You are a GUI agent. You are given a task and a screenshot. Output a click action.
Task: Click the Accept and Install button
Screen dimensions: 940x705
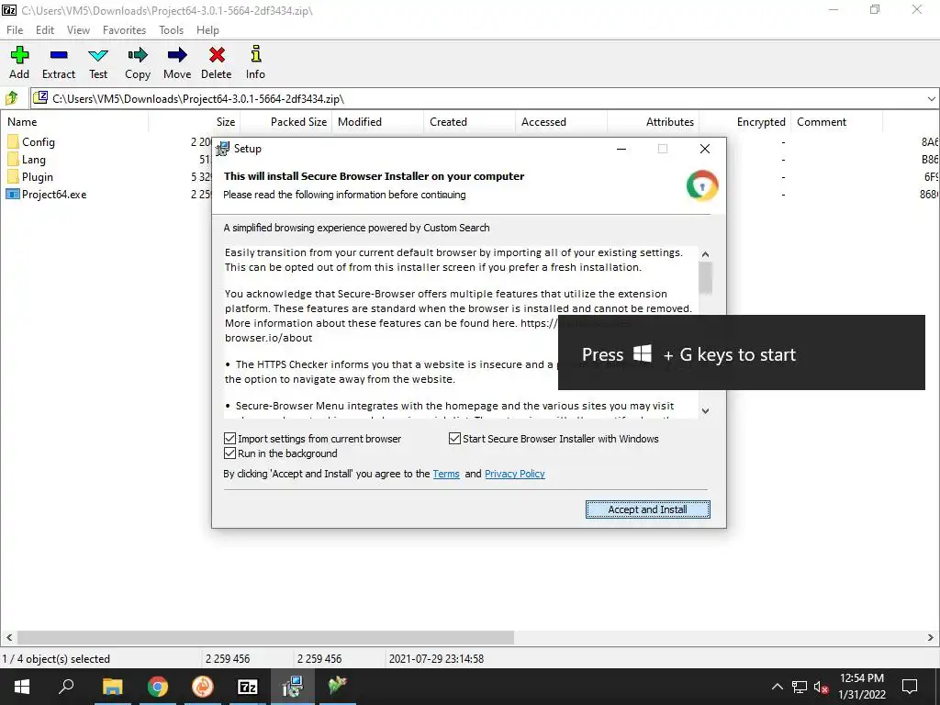click(647, 509)
